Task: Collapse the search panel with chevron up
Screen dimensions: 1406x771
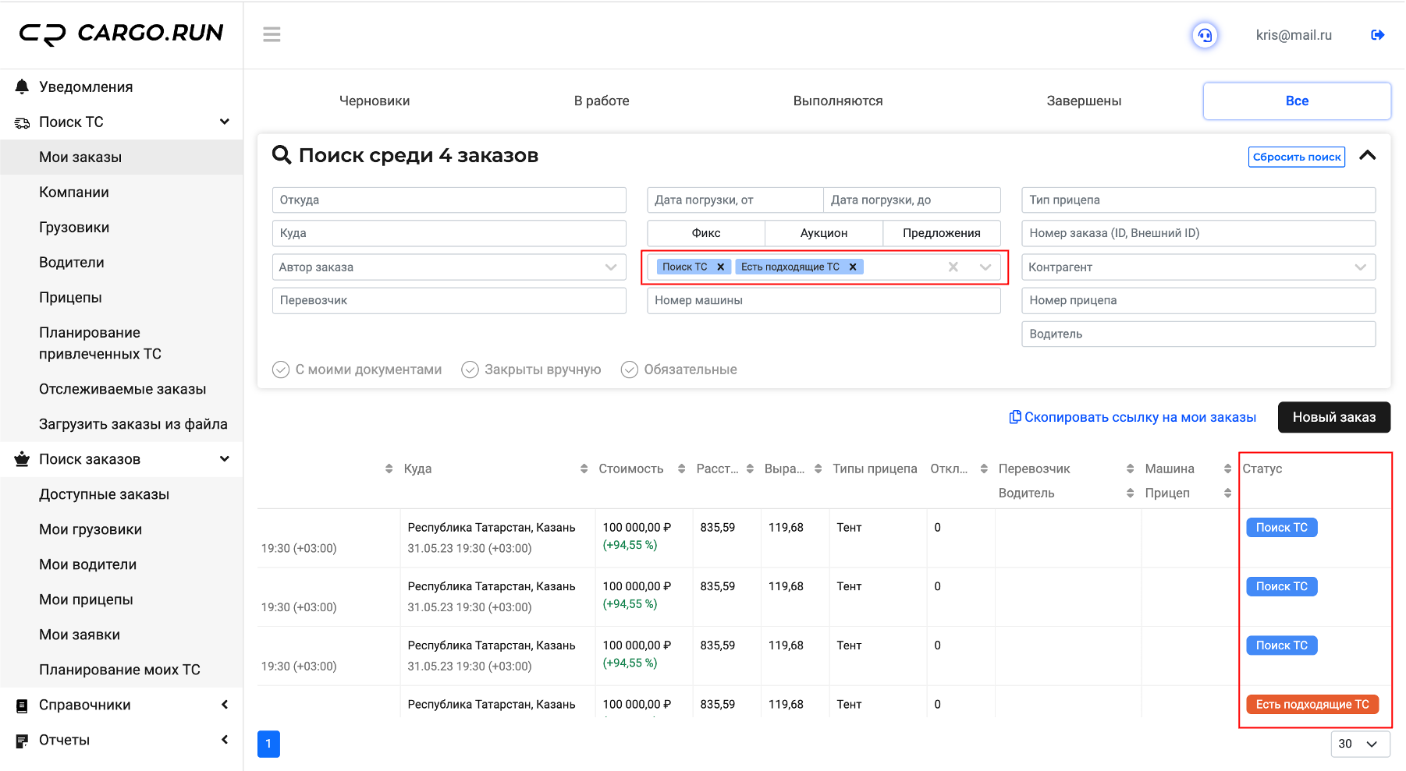Action: tap(1367, 155)
